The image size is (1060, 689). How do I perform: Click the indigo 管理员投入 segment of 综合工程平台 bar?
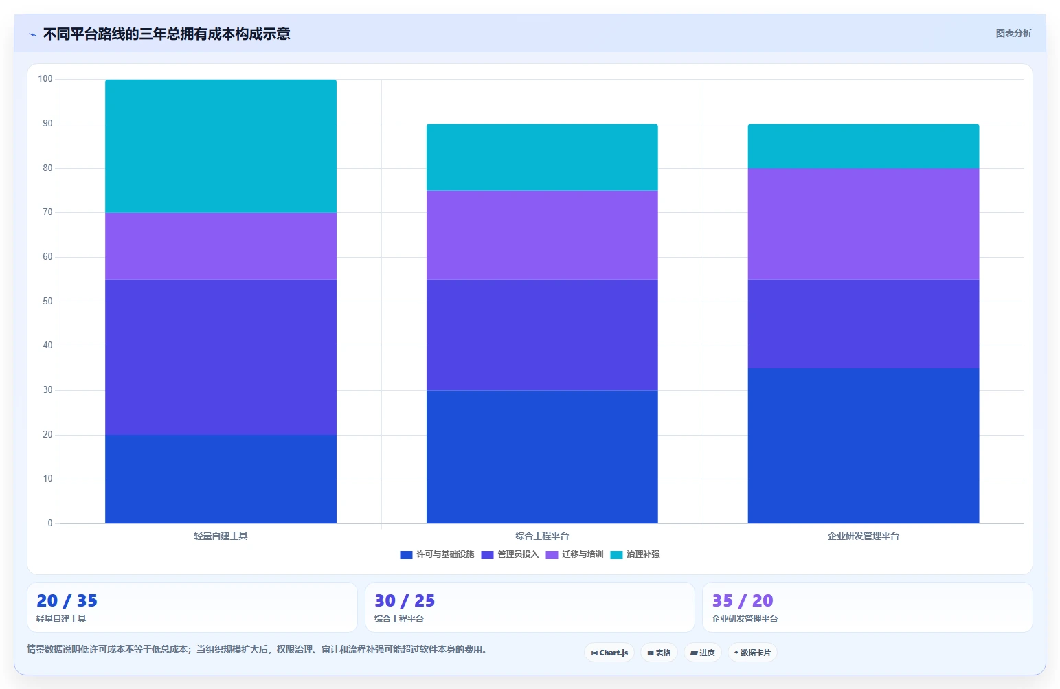coord(542,335)
